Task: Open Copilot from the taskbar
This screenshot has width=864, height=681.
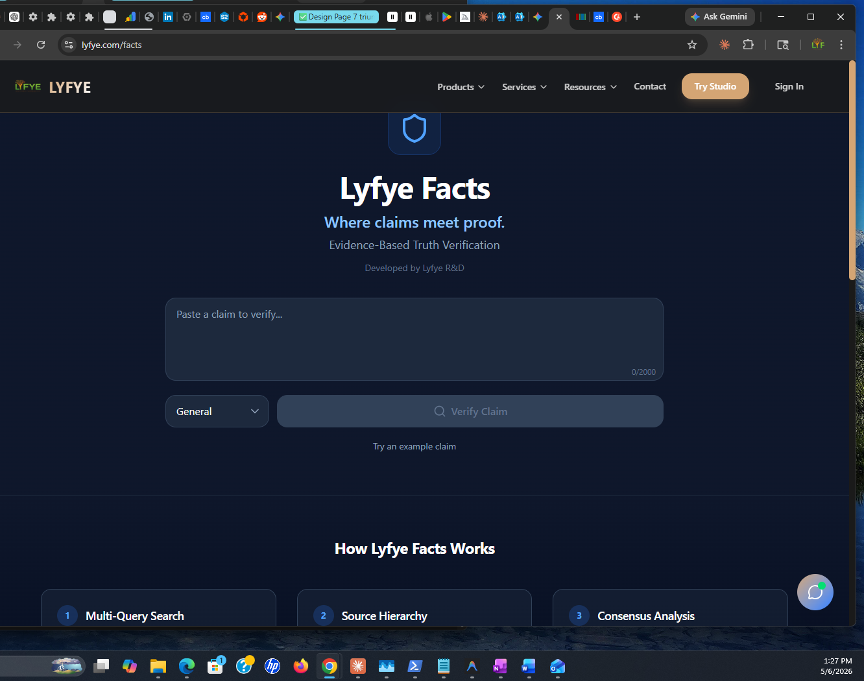Action: tap(130, 666)
